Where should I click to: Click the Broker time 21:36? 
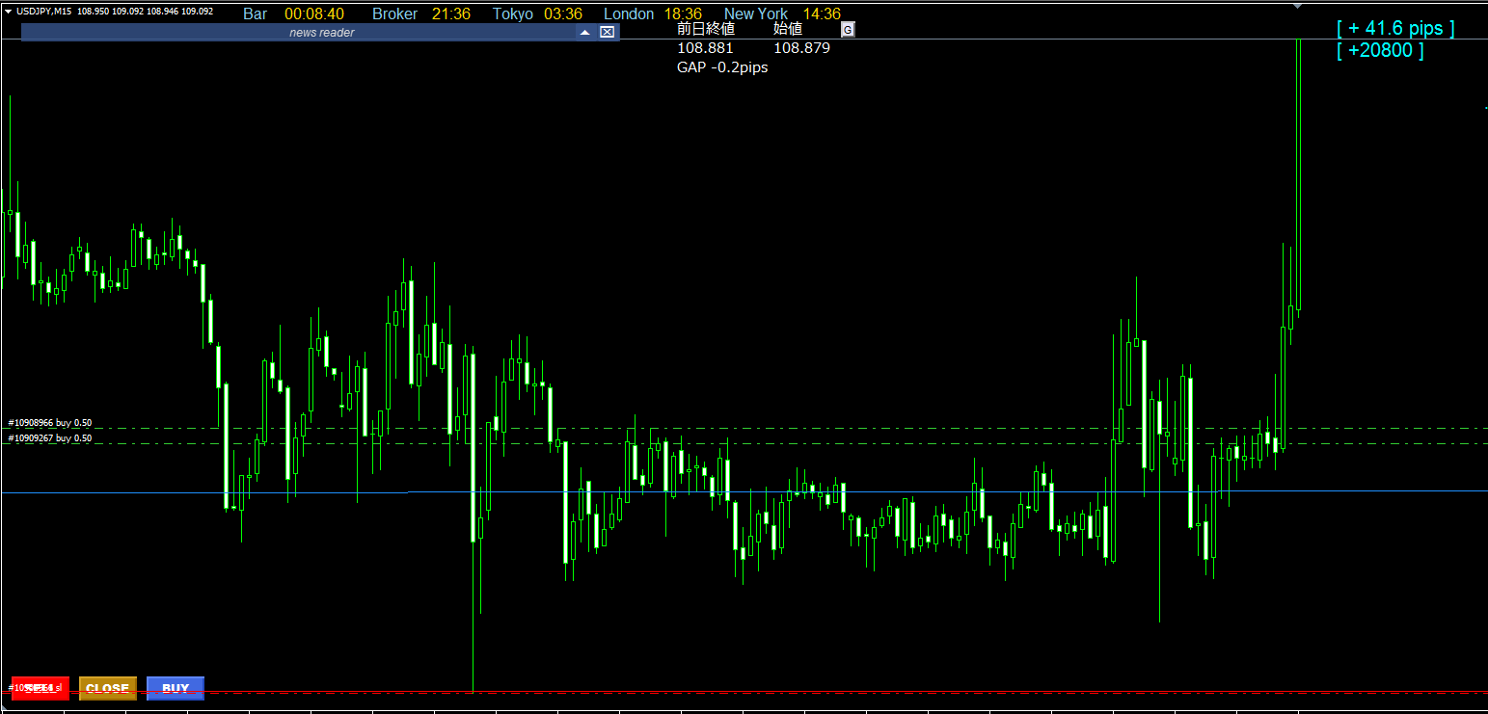pos(451,13)
